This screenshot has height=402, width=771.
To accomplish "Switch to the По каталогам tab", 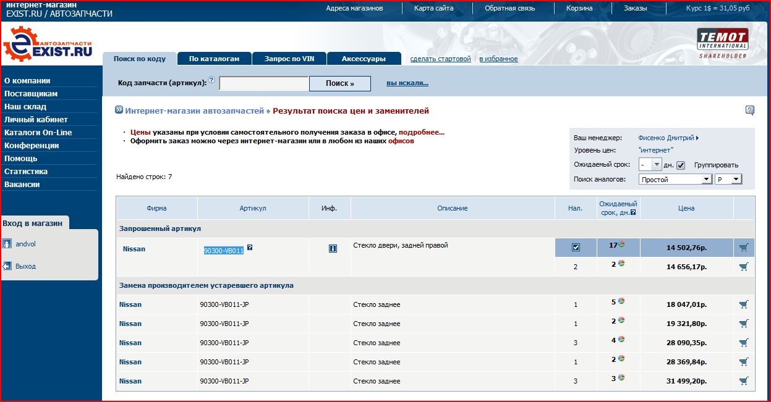I will (214, 59).
